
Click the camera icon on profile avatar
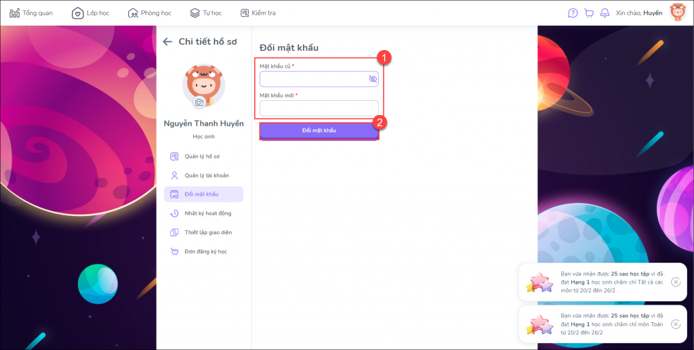199,102
